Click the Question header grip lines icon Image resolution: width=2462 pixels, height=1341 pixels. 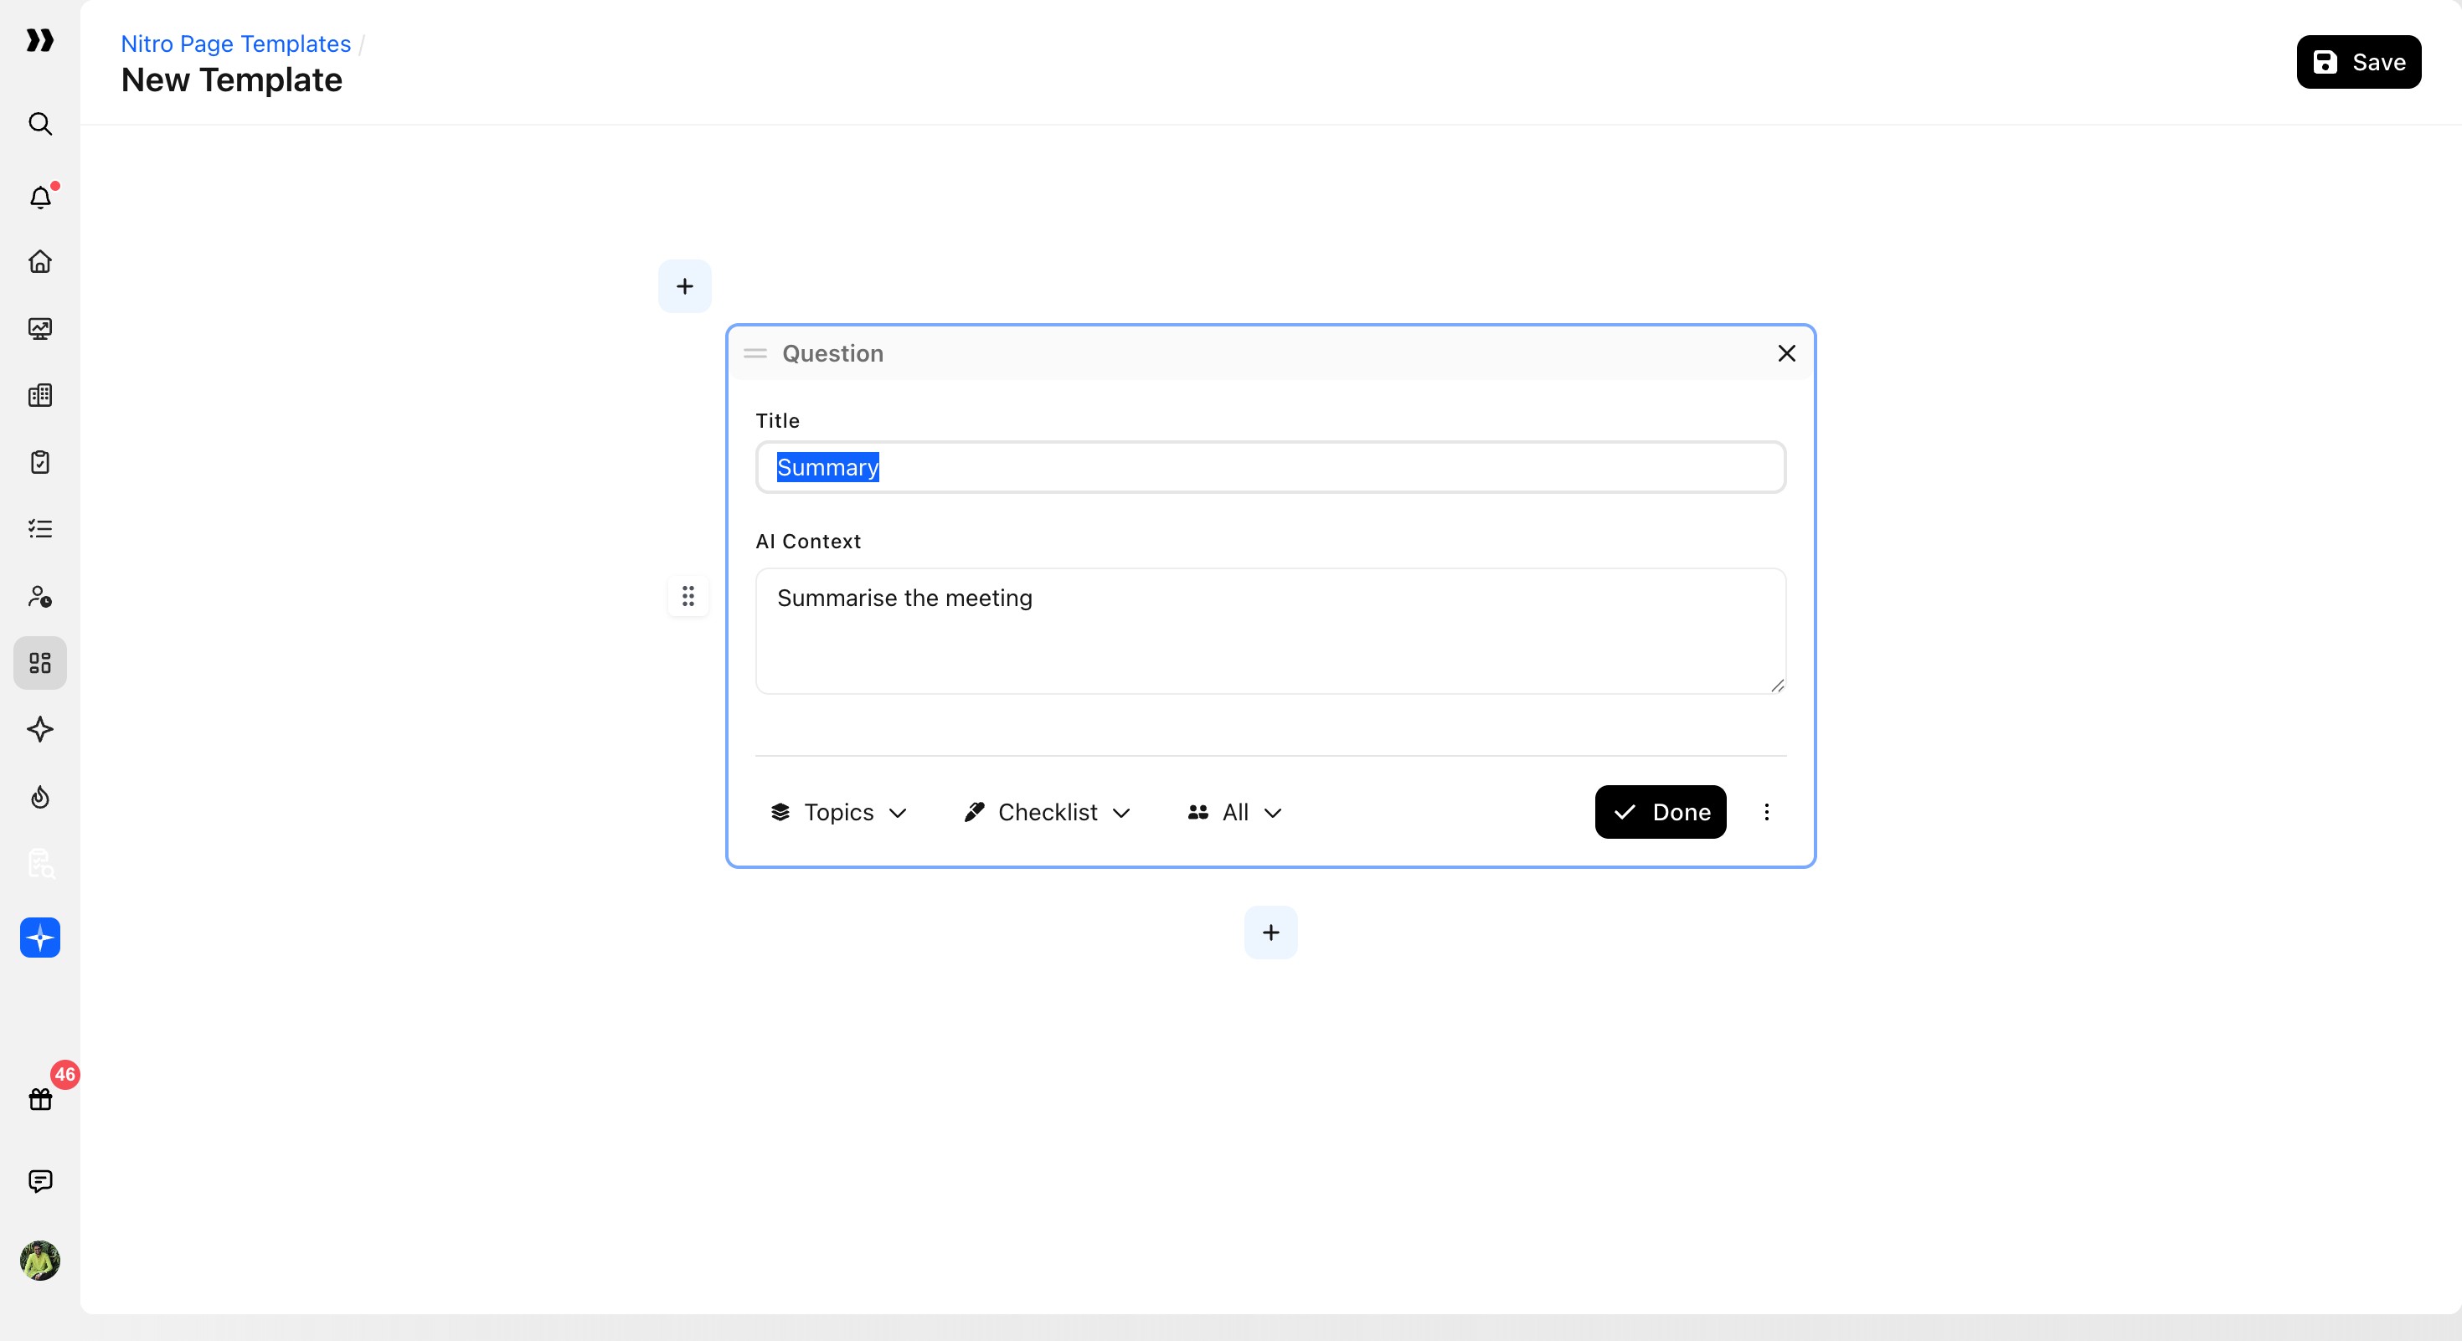click(755, 353)
